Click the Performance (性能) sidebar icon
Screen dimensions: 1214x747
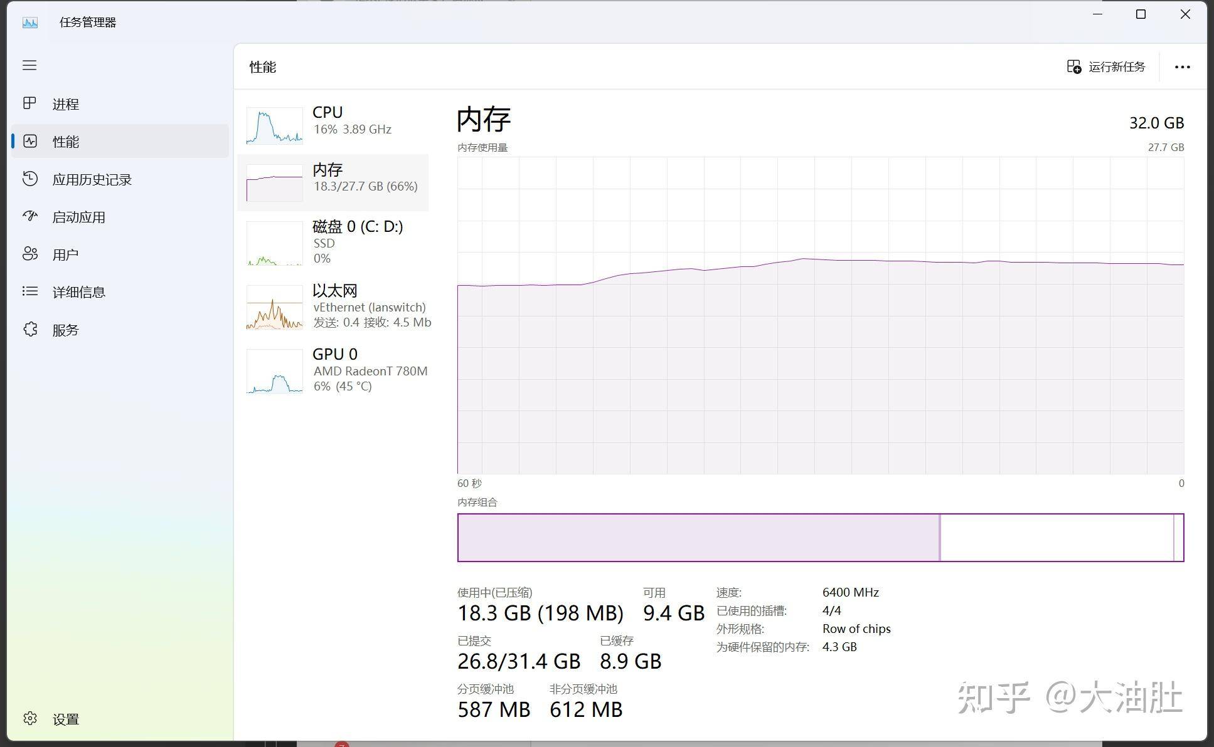[30, 141]
